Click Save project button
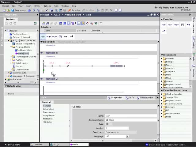 (x=19, y=10)
